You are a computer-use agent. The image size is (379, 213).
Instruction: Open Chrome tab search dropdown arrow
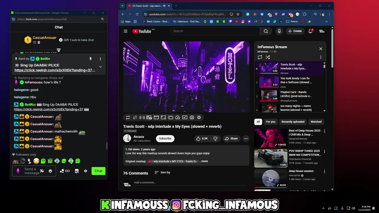point(122,6)
